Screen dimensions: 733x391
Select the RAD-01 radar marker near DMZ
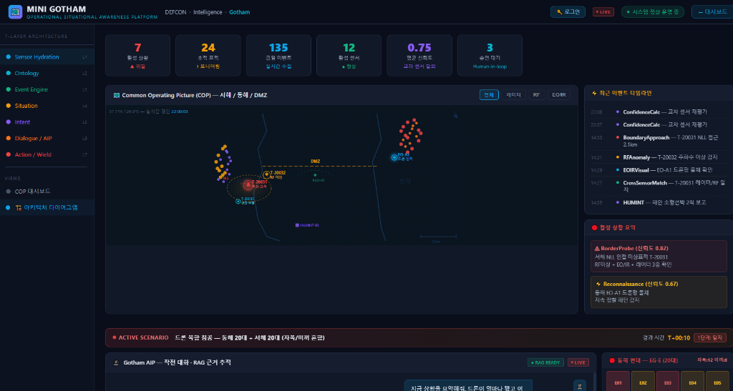tap(315, 175)
